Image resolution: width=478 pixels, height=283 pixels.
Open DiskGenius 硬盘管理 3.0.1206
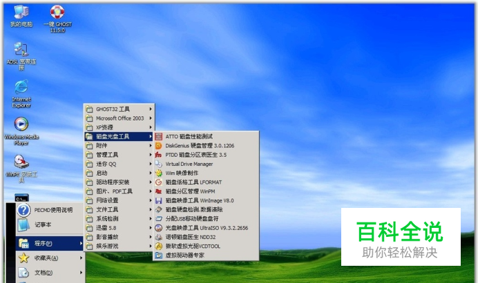point(206,145)
